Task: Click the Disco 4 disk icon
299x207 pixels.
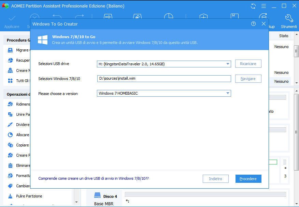Action: 97,195
